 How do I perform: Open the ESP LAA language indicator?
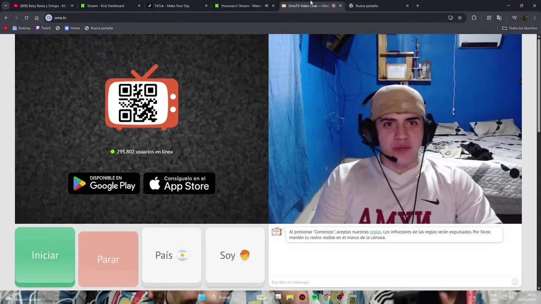[494, 297]
